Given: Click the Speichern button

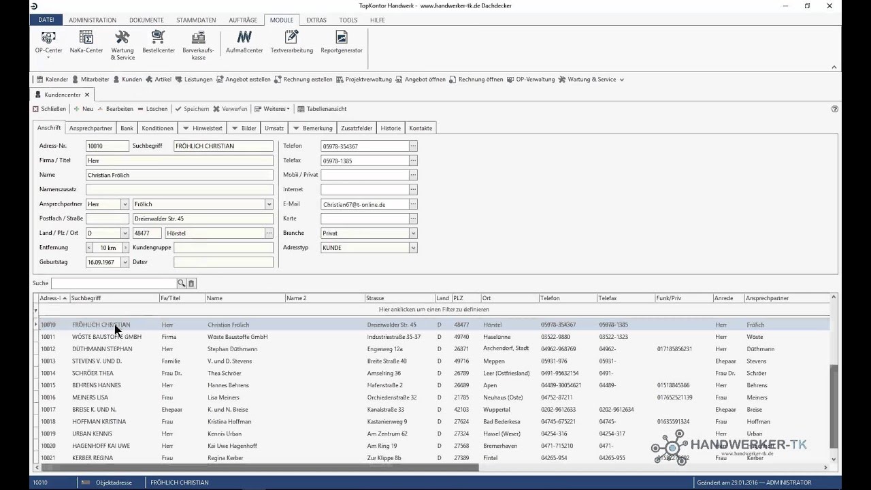Looking at the screenshot, I should coord(192,109).
